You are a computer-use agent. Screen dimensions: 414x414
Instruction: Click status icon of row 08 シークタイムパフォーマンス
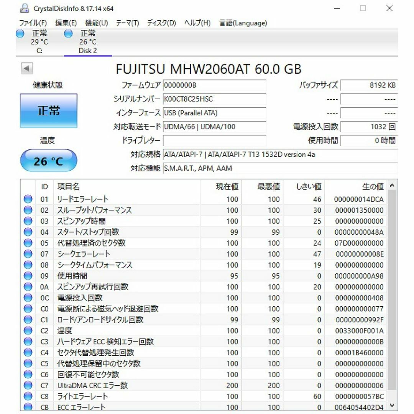coord(28,264)
